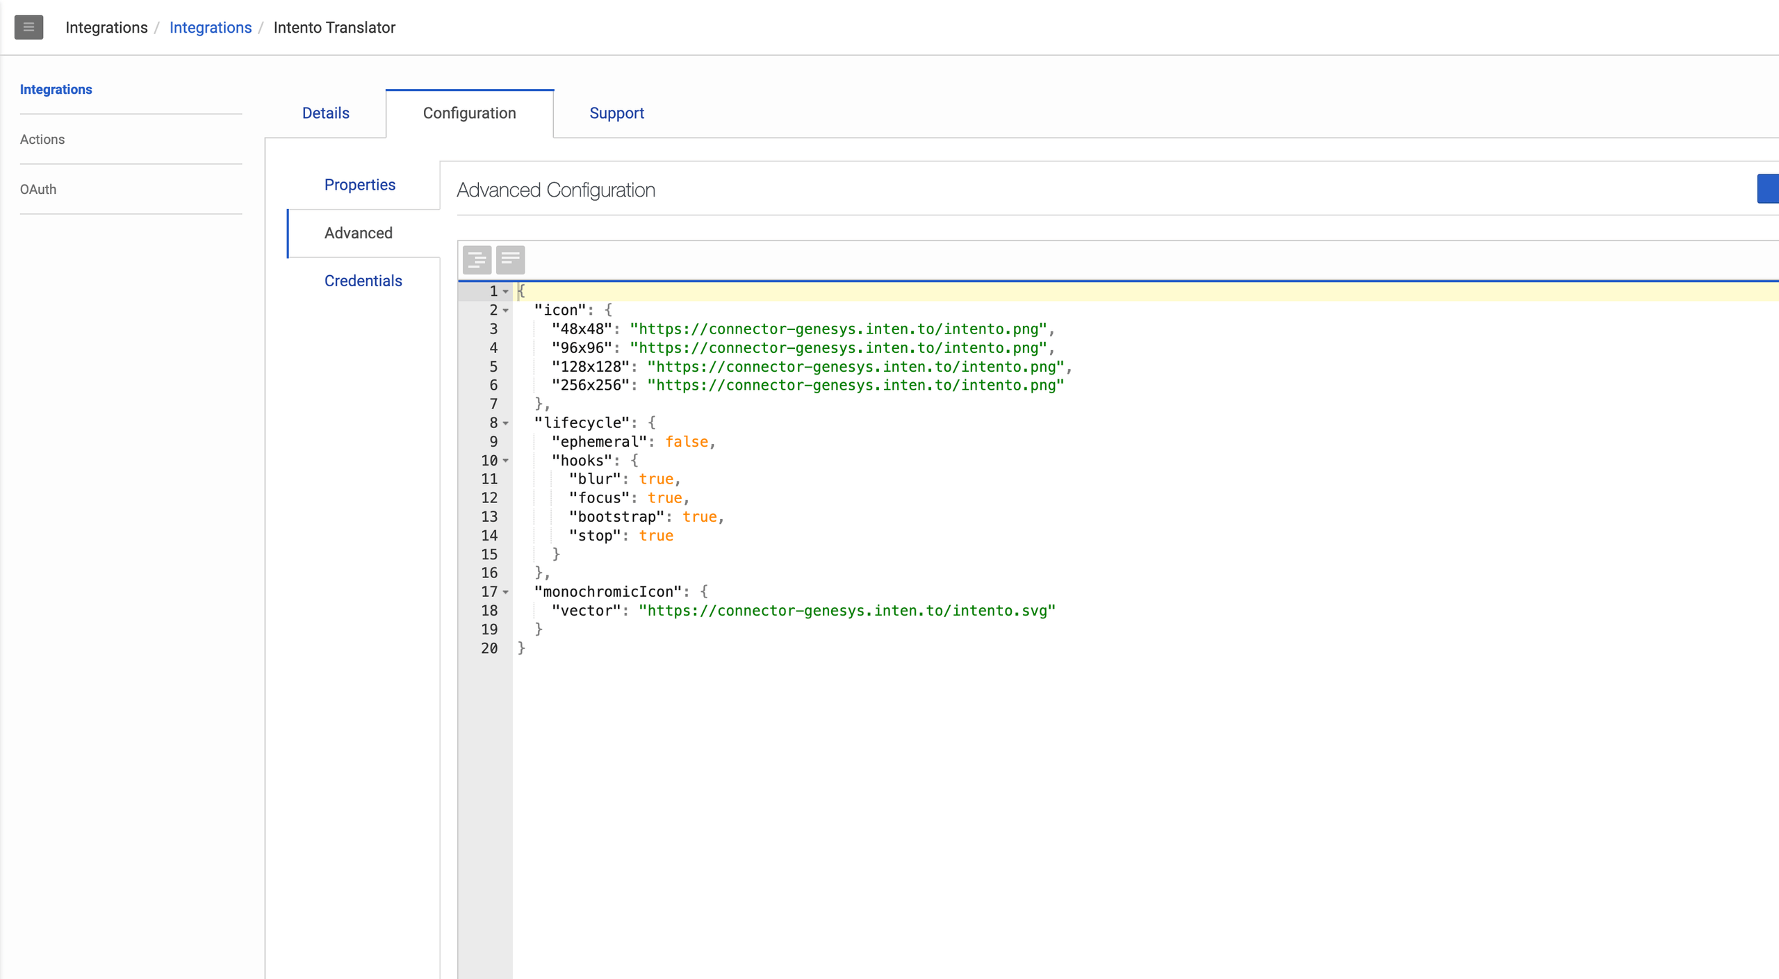1779x979 pixels.
Task: Collapse the "monochromicIcon" fold arrow on line 17
Action: tap(506, 592)
